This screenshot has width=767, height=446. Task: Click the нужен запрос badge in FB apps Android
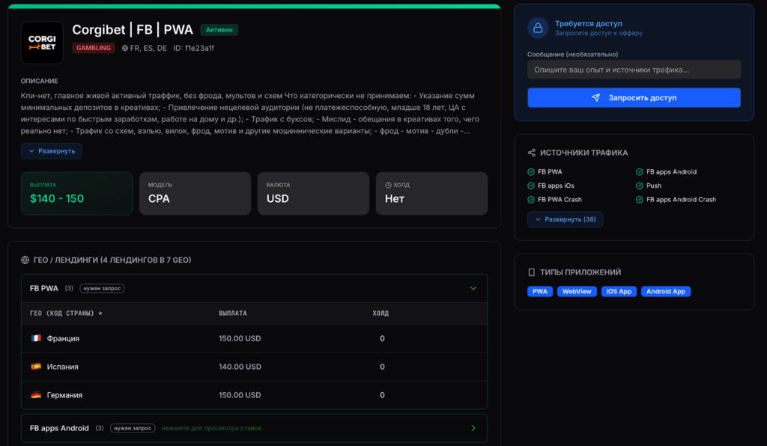pyautogui.click(x=133, y=428)
